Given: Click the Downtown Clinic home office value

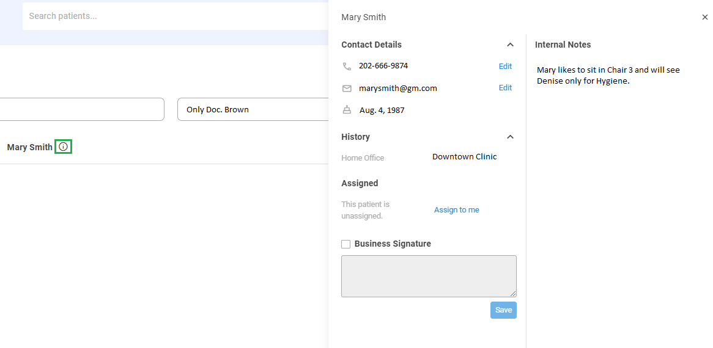Looking at the screenshot, I should pos(464,157).
